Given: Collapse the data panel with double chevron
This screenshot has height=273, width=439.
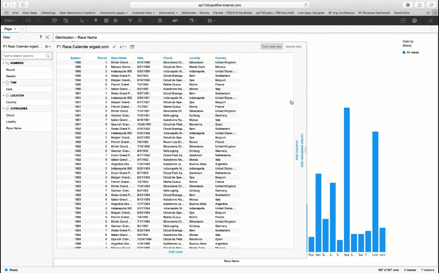Looking at the screenshot, I should (x=50, y=47).
